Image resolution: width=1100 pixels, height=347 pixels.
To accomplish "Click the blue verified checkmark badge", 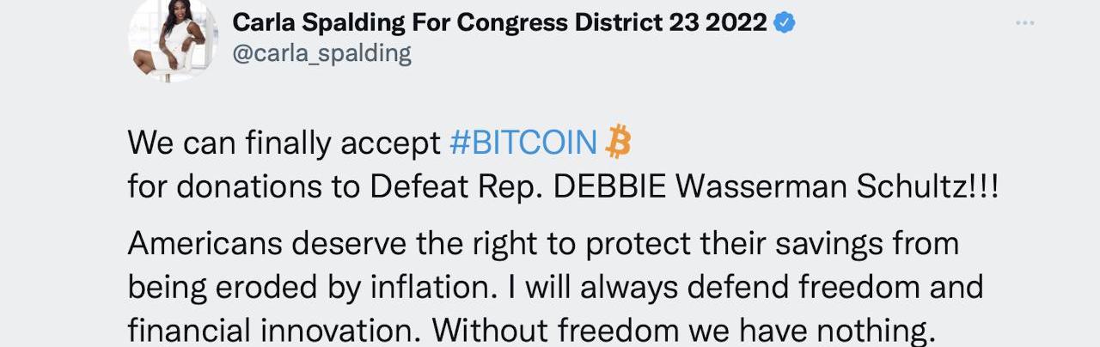I will point(785,23).
